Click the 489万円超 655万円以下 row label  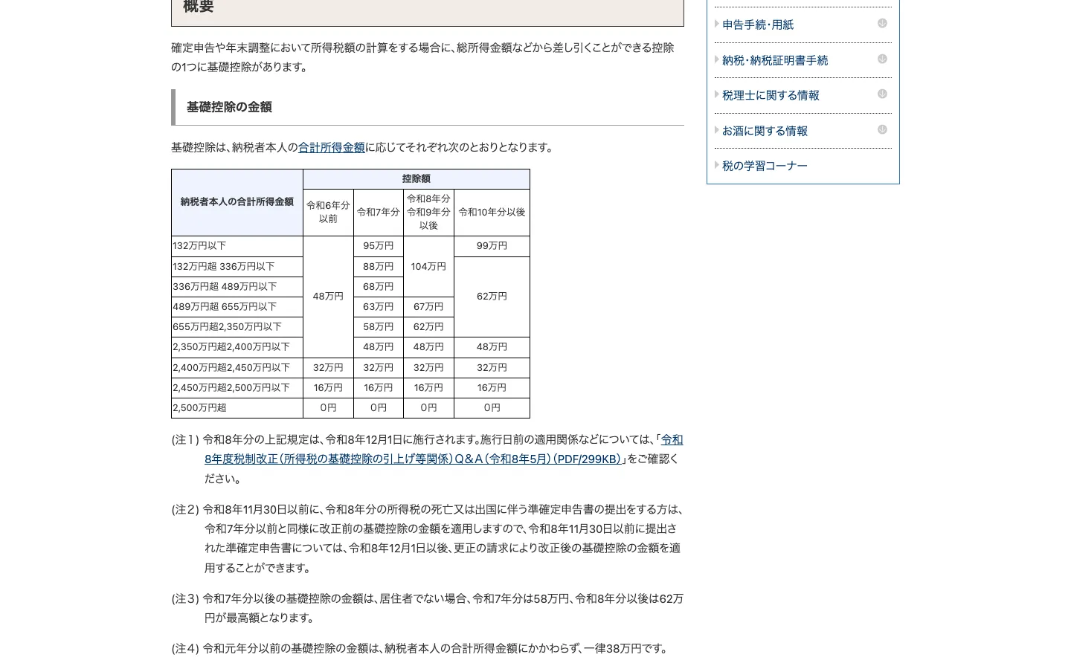[237, 306]
